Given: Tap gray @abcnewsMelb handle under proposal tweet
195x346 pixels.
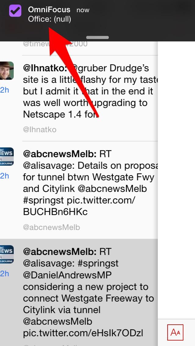Looking at the screenshot, I should coord(51,227).
